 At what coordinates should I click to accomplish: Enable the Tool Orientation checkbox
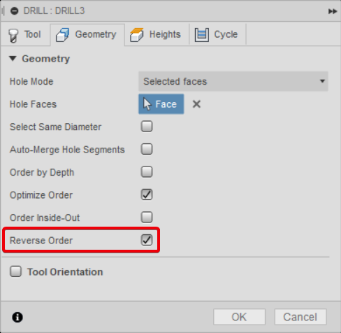(x=15, y=271)
